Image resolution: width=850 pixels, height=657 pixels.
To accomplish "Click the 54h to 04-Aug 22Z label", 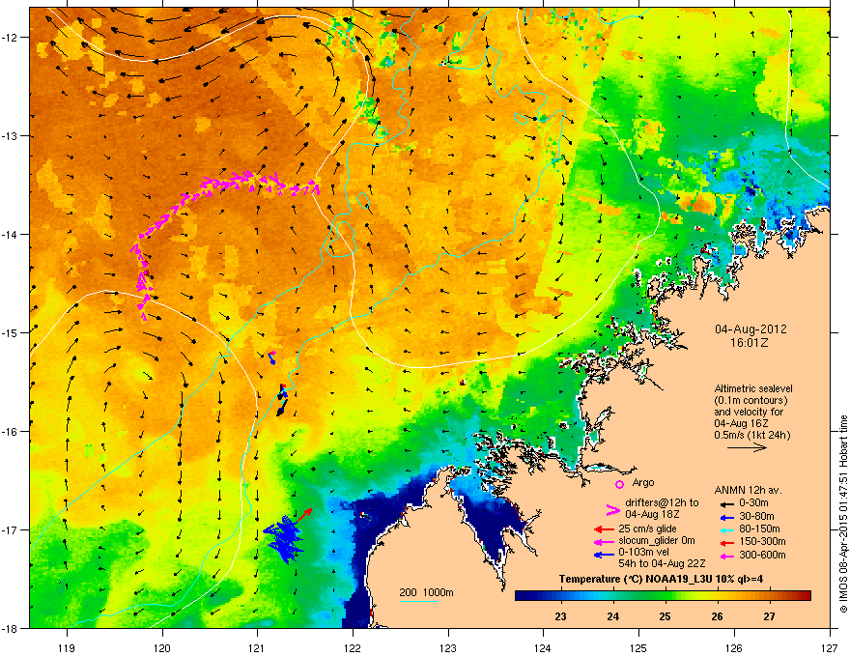I will click(x=662, y=563).
